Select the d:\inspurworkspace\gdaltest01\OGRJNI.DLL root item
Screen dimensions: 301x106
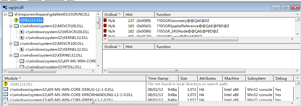tap(52, 14)
